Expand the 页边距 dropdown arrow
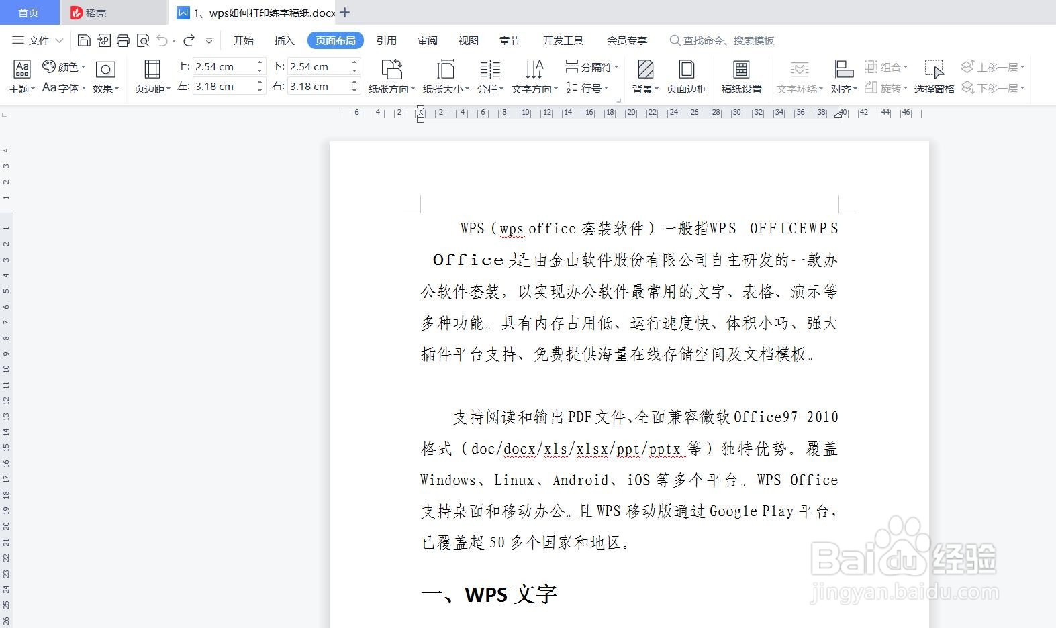Viewport: 1056px width, 628px height. pyautogui.click(x=169, y=89)
